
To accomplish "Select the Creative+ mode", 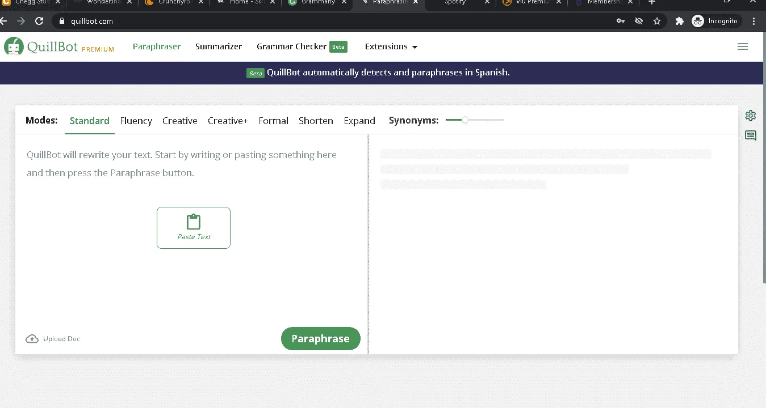I will click(x=228, y=121).
